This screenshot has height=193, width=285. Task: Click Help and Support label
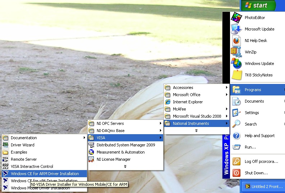click(259, 136)
